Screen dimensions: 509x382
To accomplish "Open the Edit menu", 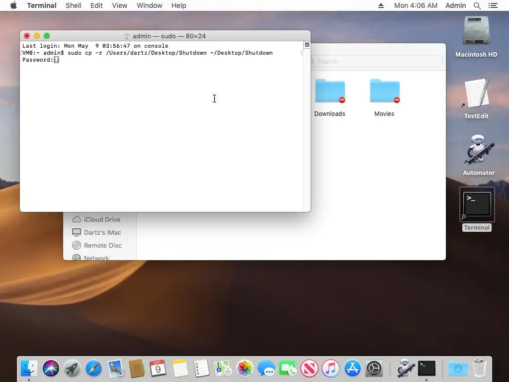I will [96, 5].
